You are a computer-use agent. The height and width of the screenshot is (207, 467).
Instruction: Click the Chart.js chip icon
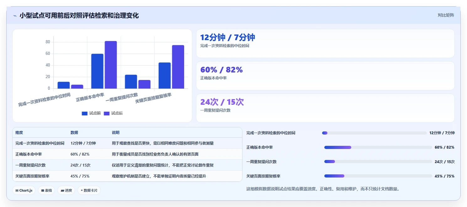coord(17,190)
